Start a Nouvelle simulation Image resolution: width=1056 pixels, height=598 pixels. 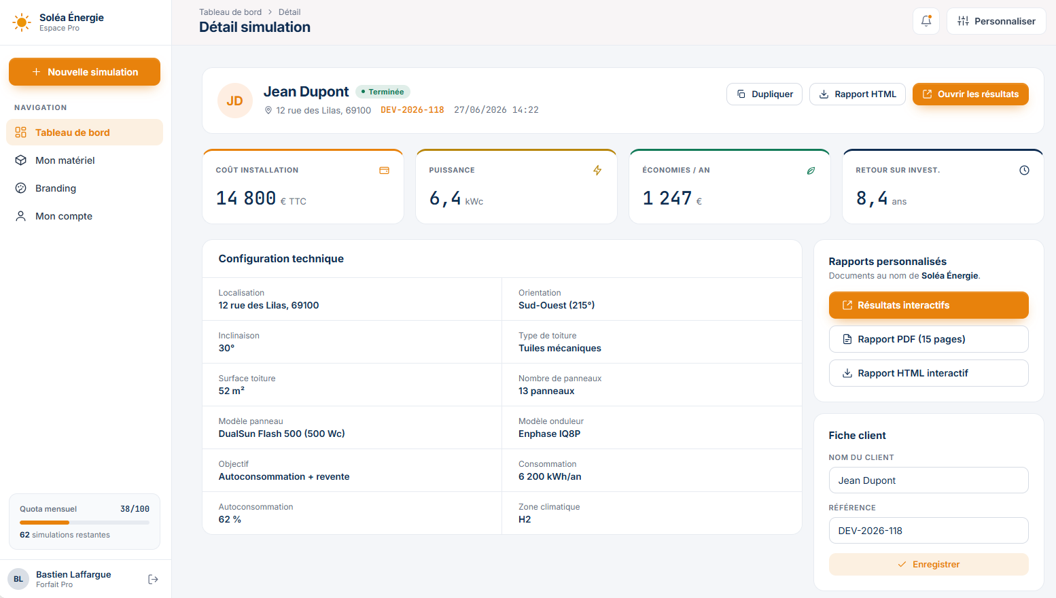(84, 72)
